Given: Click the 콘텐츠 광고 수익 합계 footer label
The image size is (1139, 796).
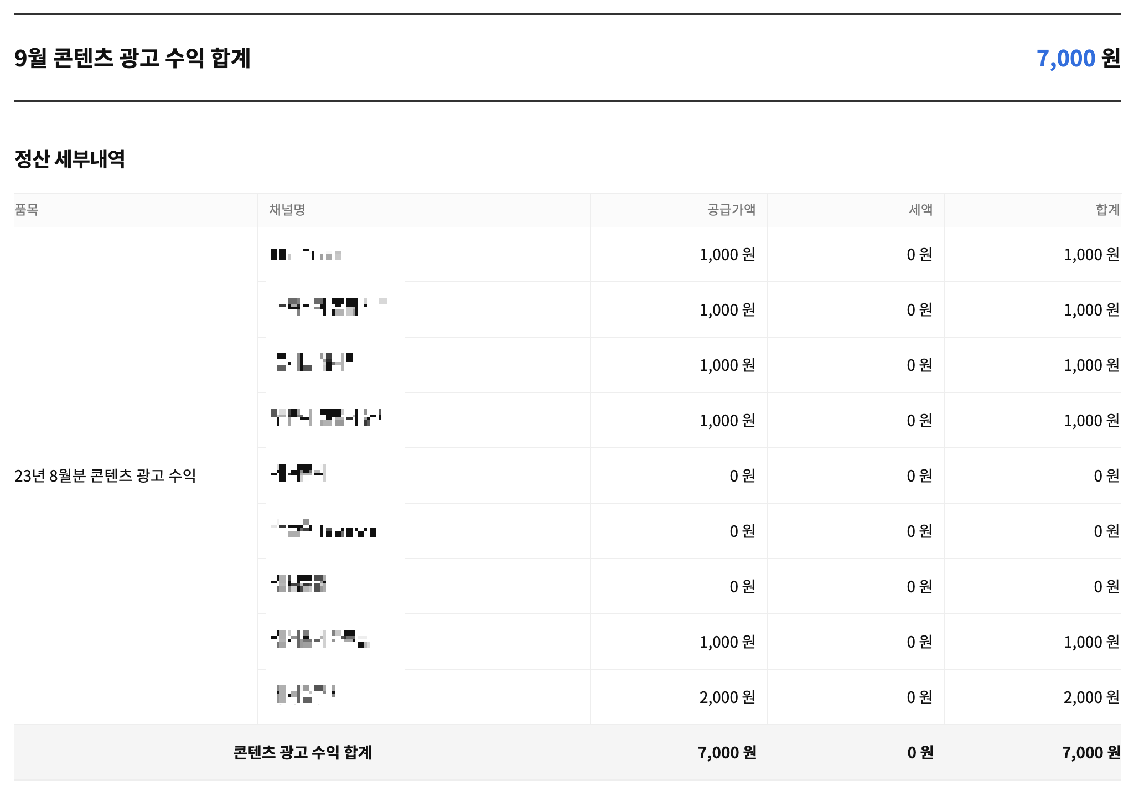Looking at the screenshot, I should [x=302, y=752].
